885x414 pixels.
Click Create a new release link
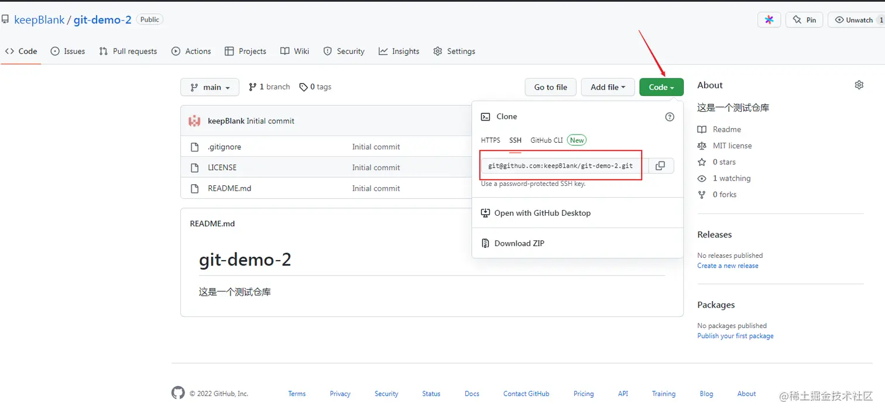[x=728, y=265]
